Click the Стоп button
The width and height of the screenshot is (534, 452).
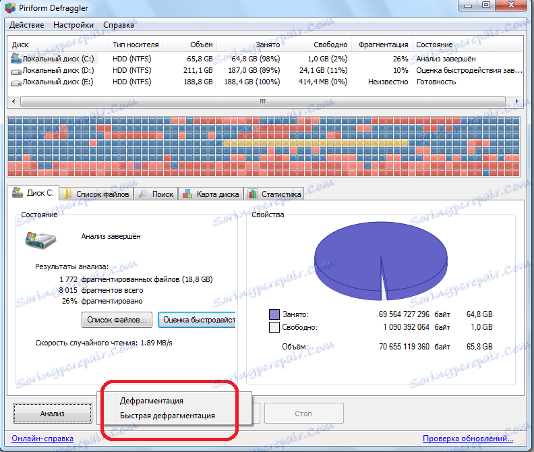[x=304, y=414]
